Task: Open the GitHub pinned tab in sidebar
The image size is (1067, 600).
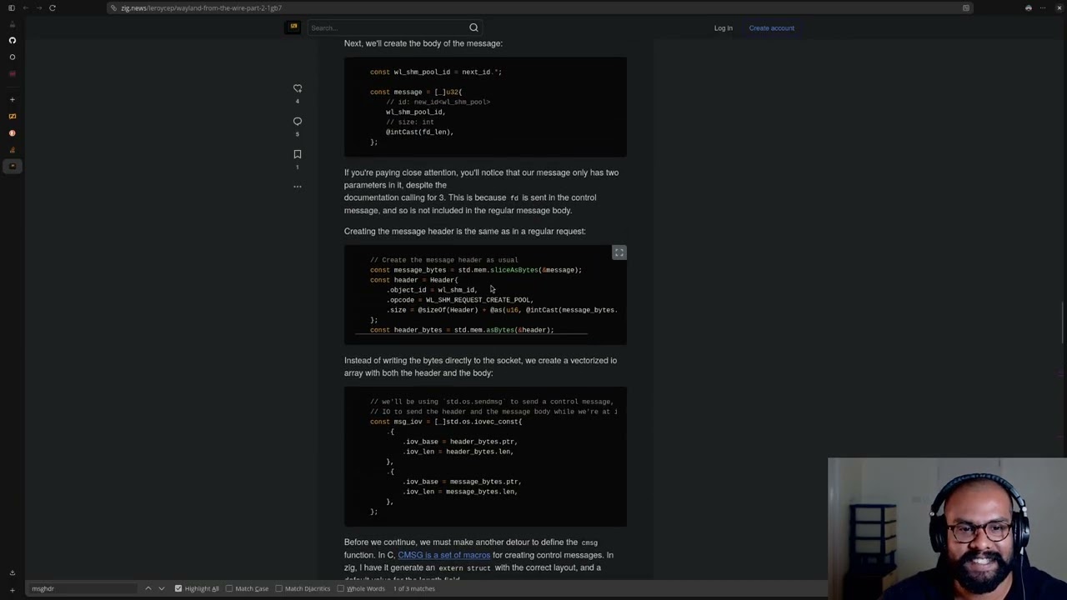Action: click(12, 40)
